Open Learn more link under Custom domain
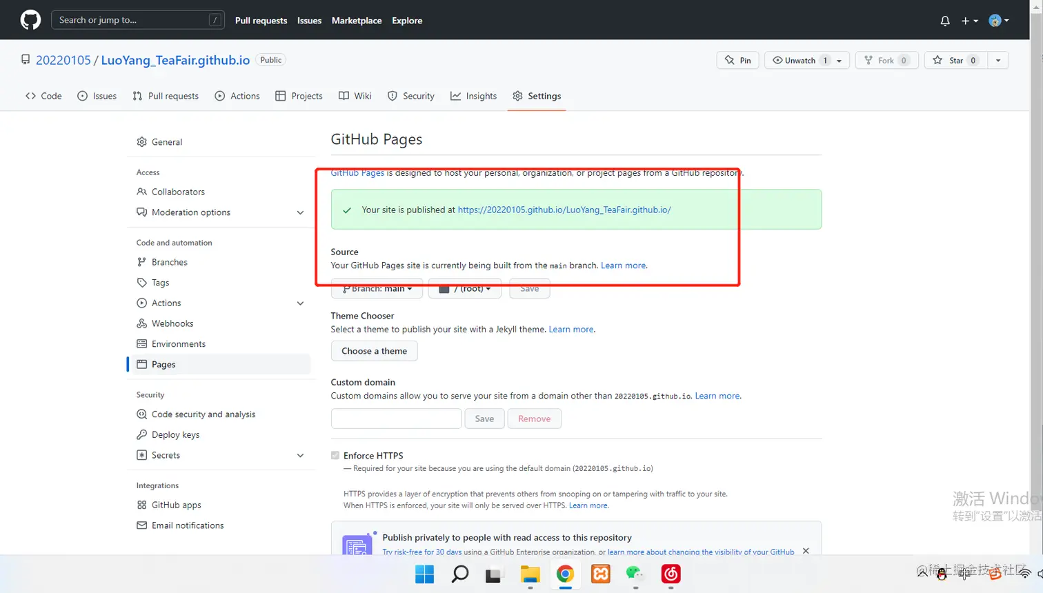The height and width of the screenshot is (593, 1043). 717,396
